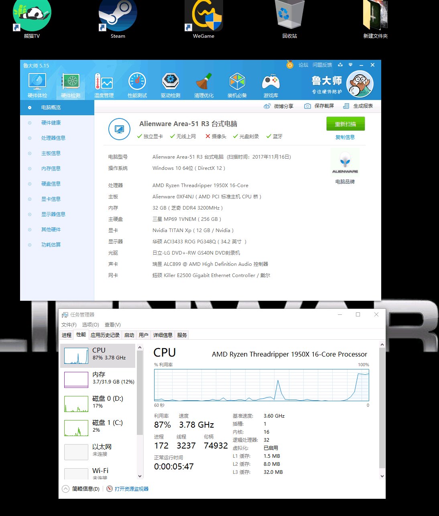Click the medal icon in Ludashi title bar
This screenshot has width=439, height=516.
point(290,65)
